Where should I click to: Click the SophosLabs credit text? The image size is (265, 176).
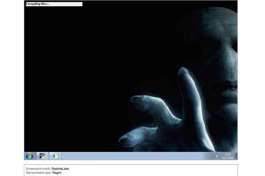pos(60,169)
